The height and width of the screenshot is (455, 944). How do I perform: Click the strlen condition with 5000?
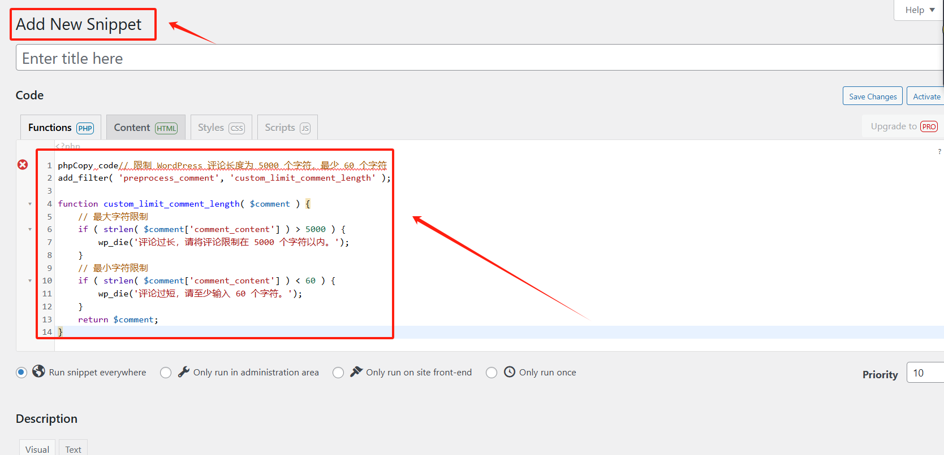tap(212, 229)
